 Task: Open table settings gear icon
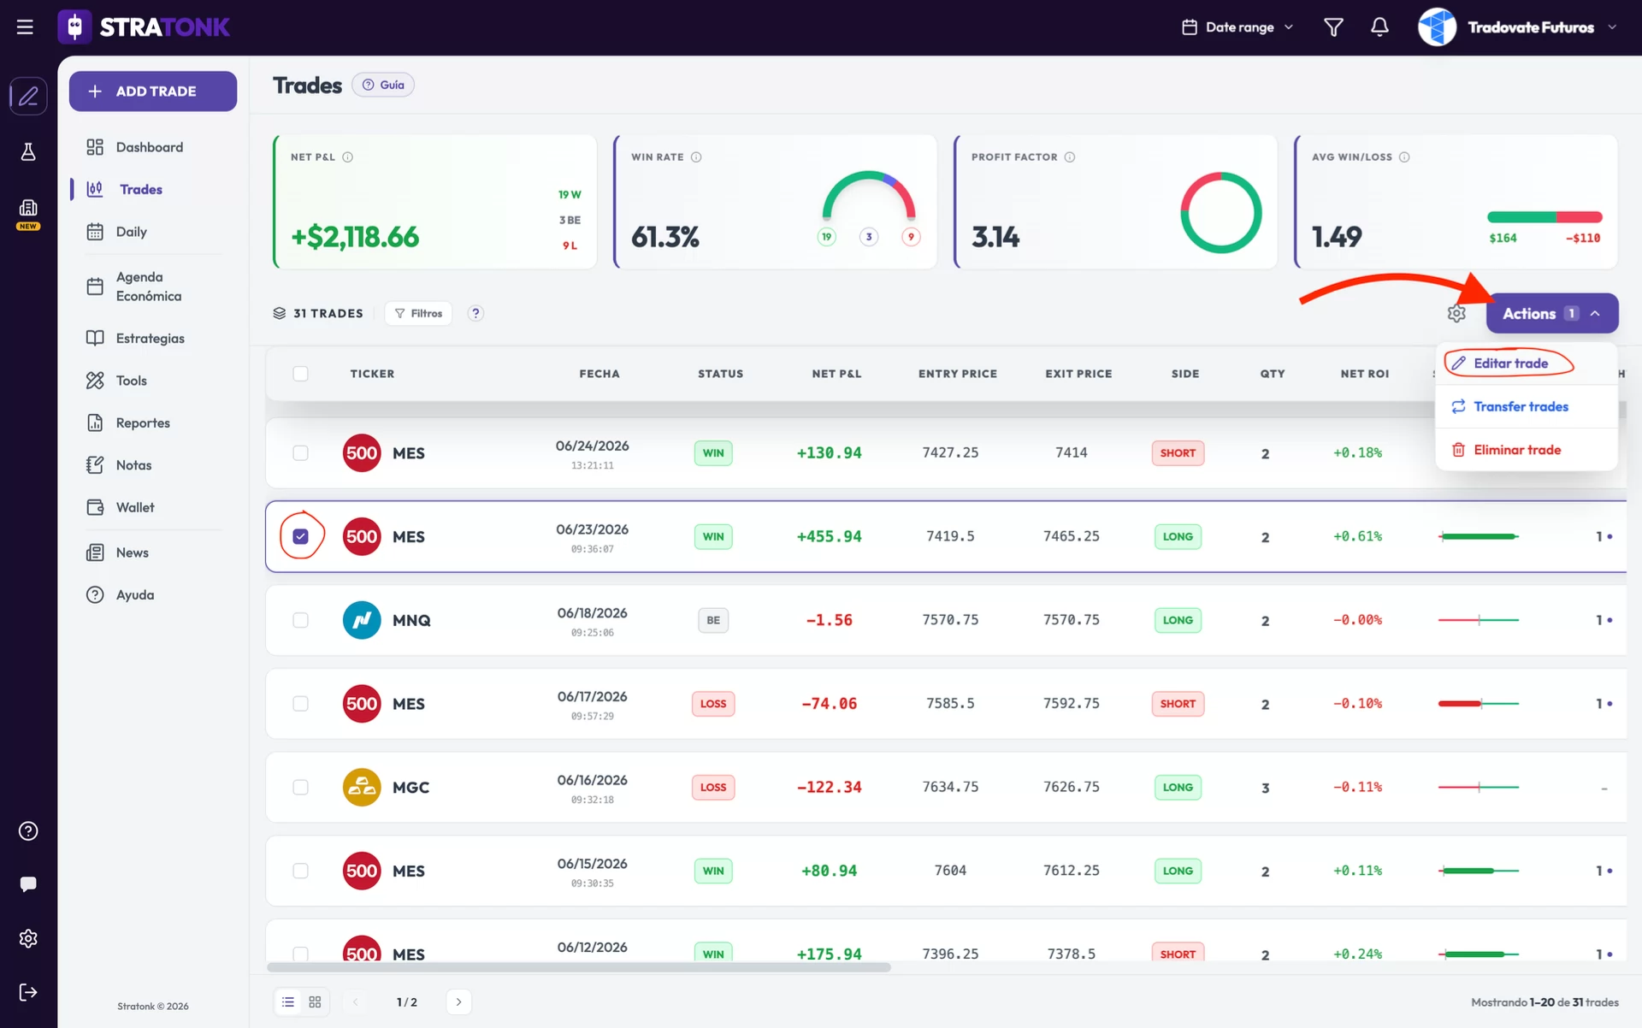(1456, 313)
